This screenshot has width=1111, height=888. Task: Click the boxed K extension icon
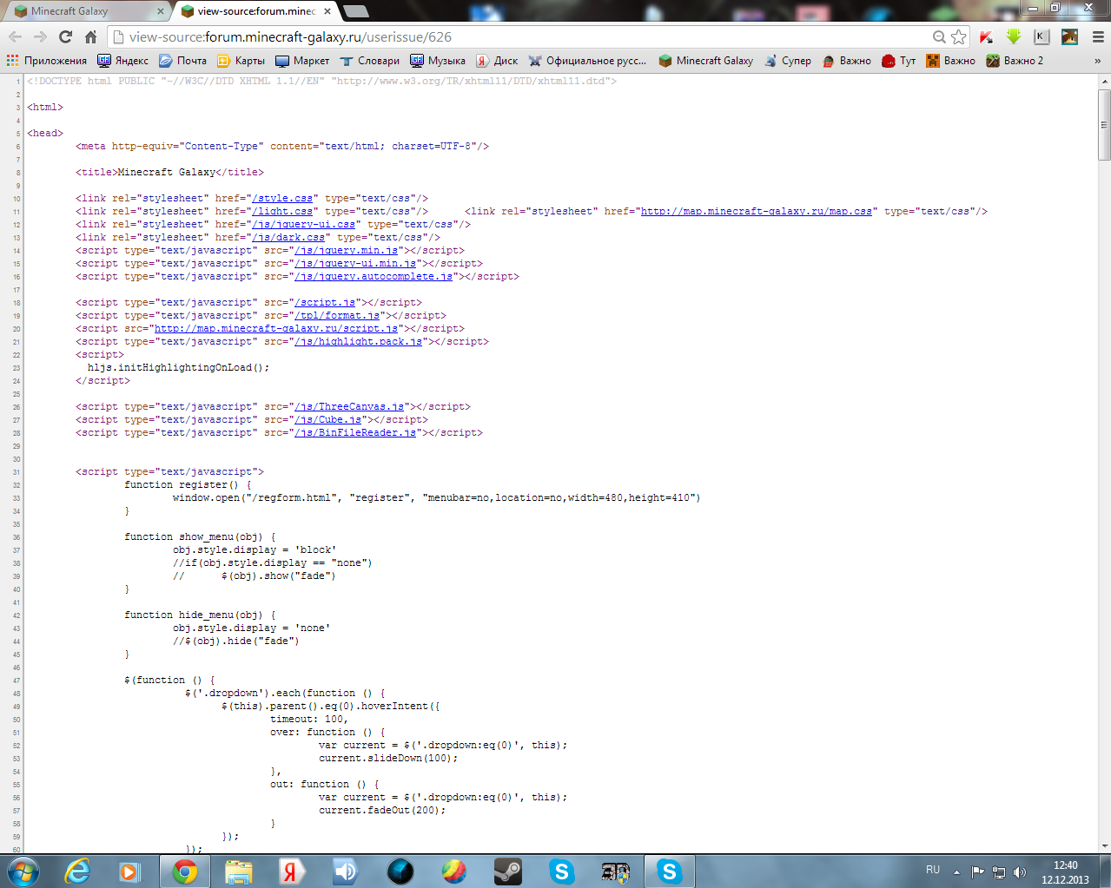(1042, 36)
